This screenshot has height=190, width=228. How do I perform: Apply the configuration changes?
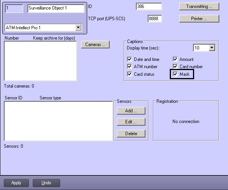[x=16, y=183]
